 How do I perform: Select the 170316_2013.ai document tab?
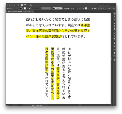[x=20, y=12]
